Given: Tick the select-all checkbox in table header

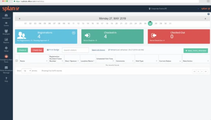Looking at the screenshot, I should [17, 61].
